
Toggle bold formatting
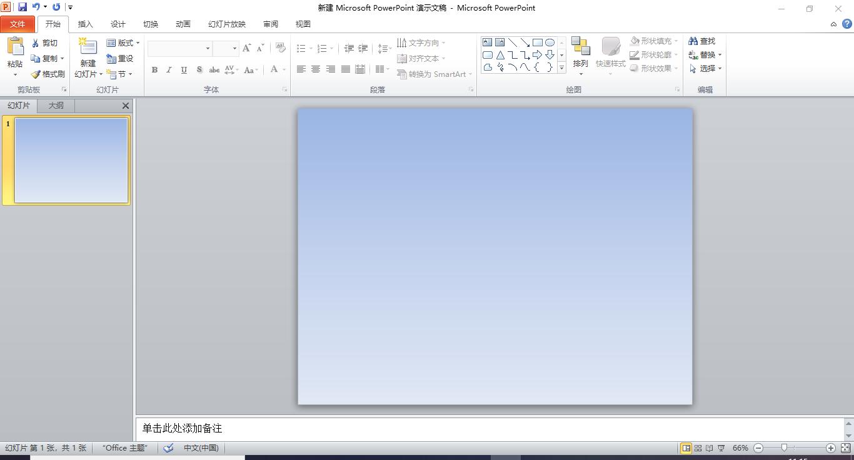(154, 69)
